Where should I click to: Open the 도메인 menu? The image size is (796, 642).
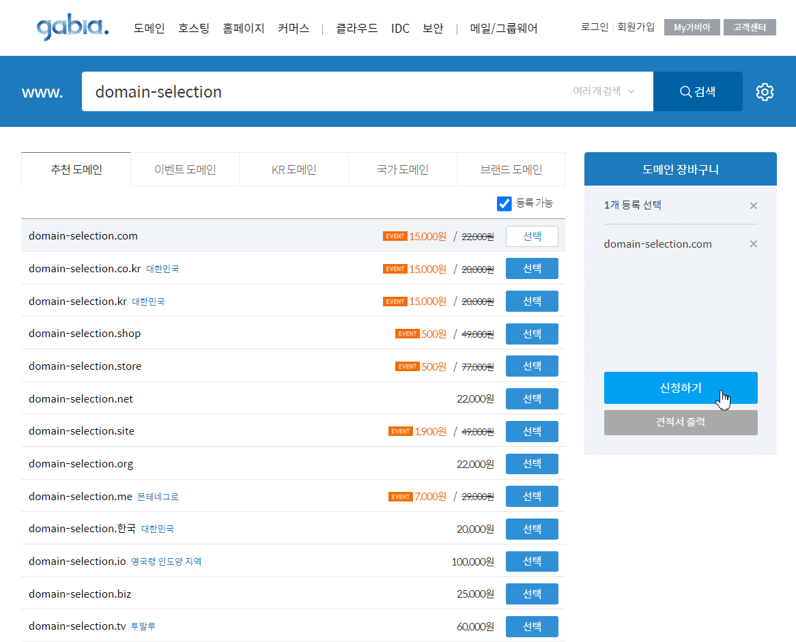(150, 29)
